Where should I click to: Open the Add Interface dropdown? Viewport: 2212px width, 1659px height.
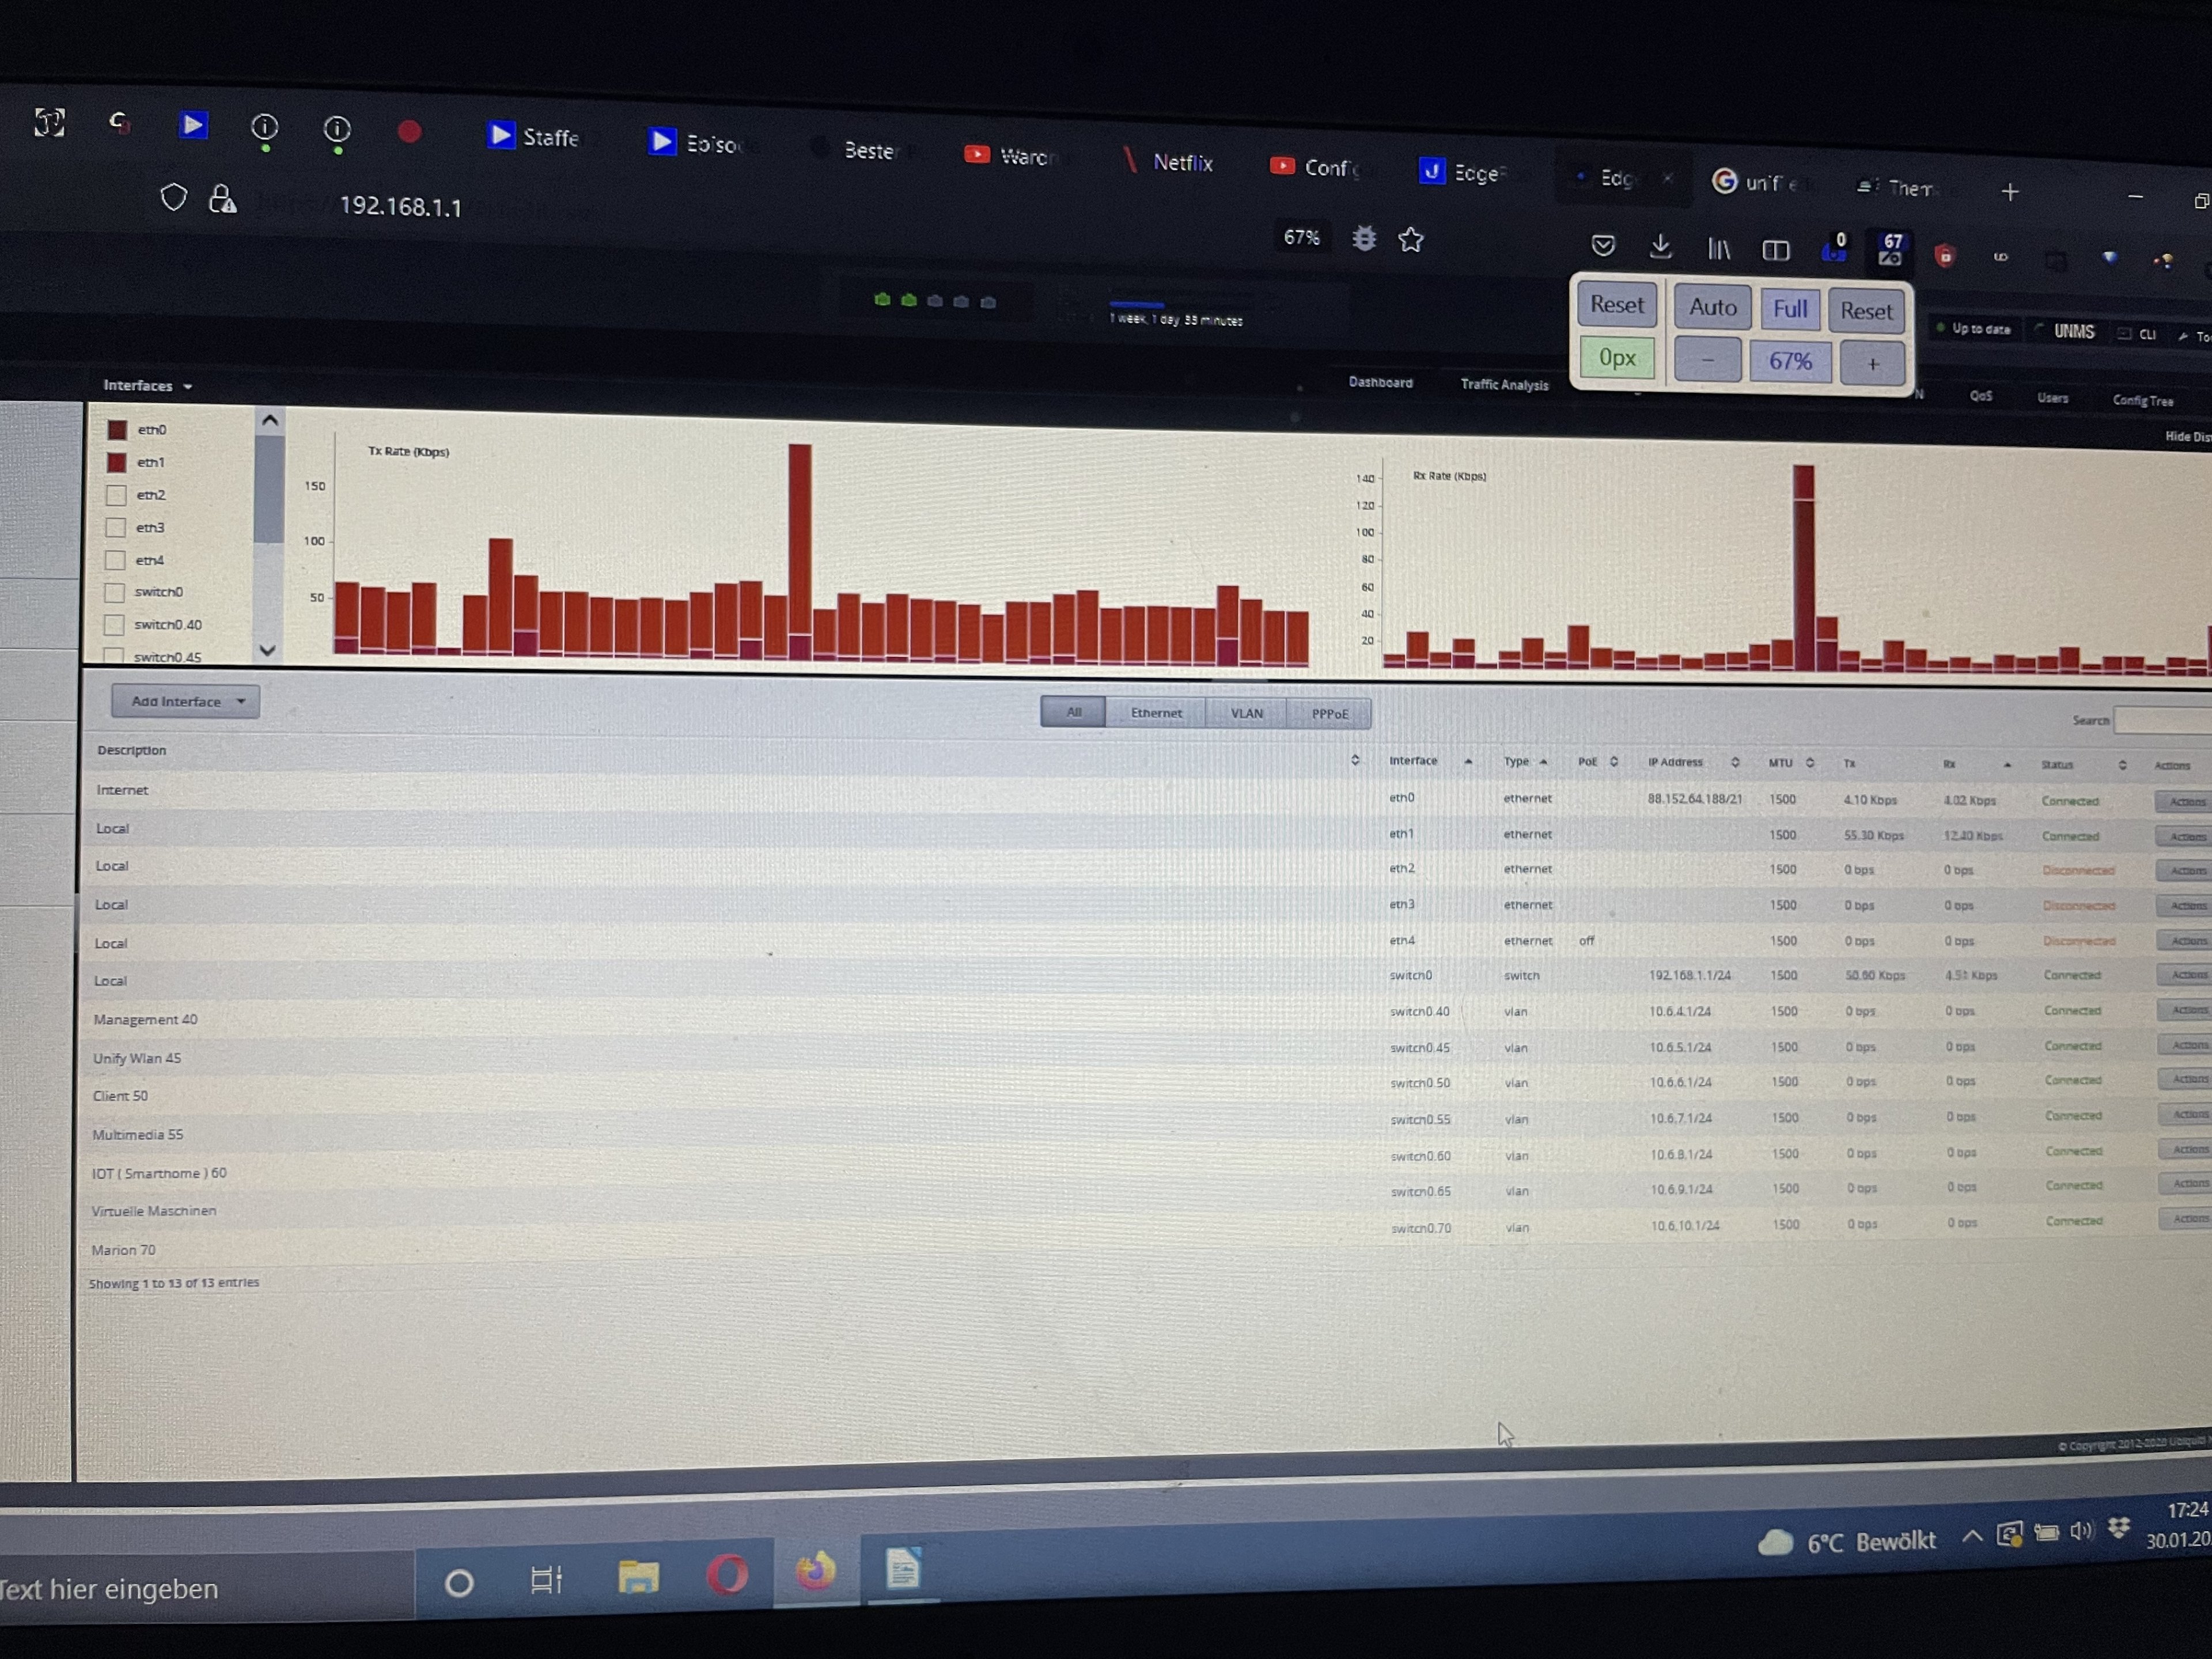point(185,701)
